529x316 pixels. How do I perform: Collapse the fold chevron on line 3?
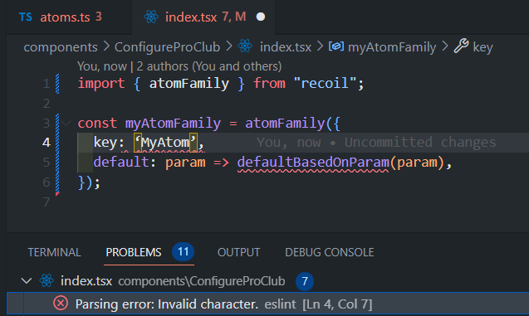pos(66,123)
